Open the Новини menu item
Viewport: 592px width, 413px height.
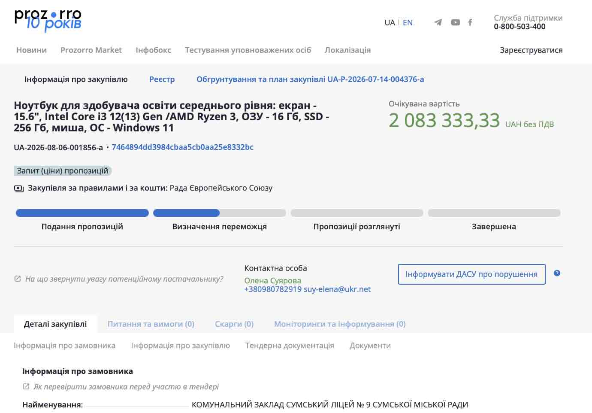(x=31, y=50)
